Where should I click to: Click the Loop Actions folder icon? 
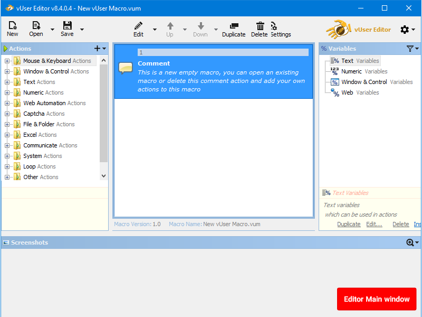pyautogui.click(x=17, y=166)
